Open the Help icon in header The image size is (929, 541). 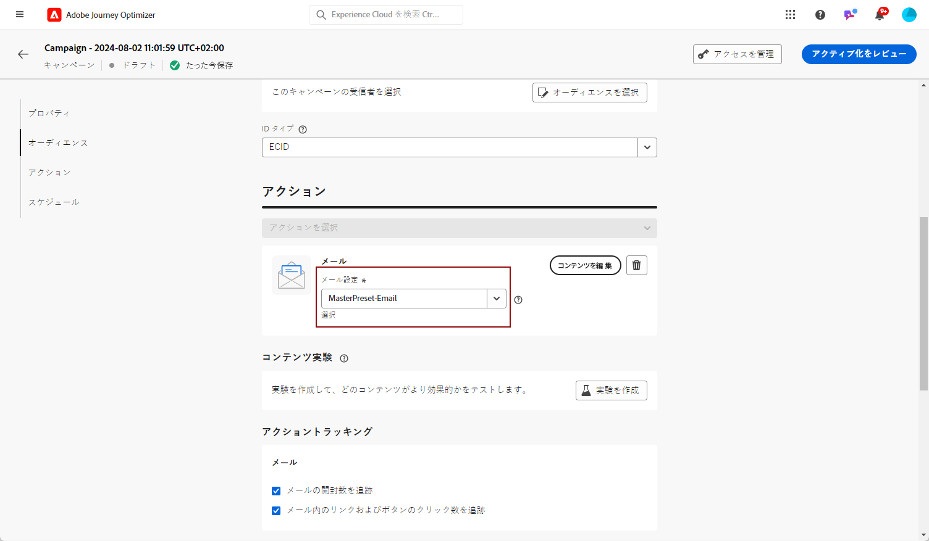820,15
